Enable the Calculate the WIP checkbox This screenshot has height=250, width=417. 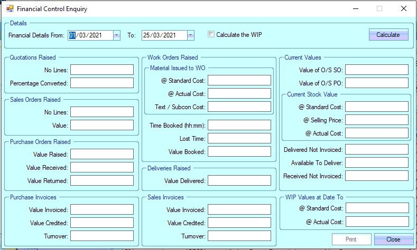[x=211, y=35]
